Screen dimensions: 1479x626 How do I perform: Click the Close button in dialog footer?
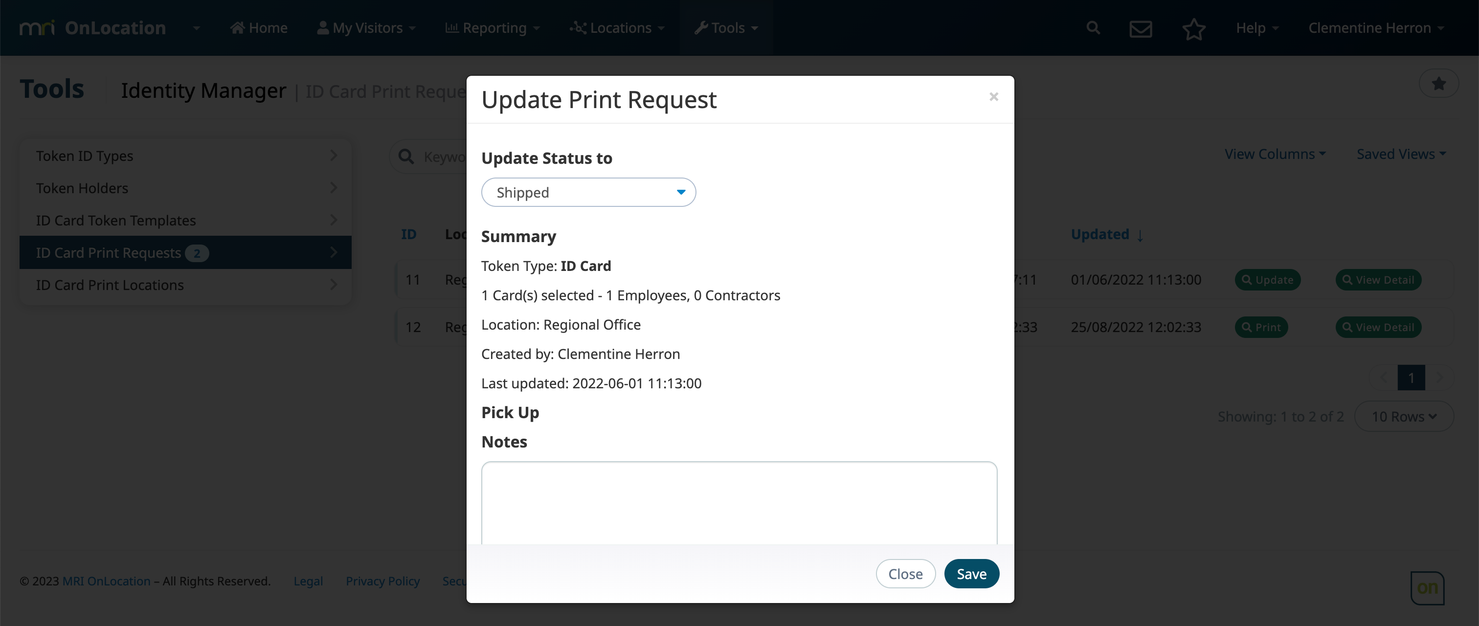click(x=905, y=574)
